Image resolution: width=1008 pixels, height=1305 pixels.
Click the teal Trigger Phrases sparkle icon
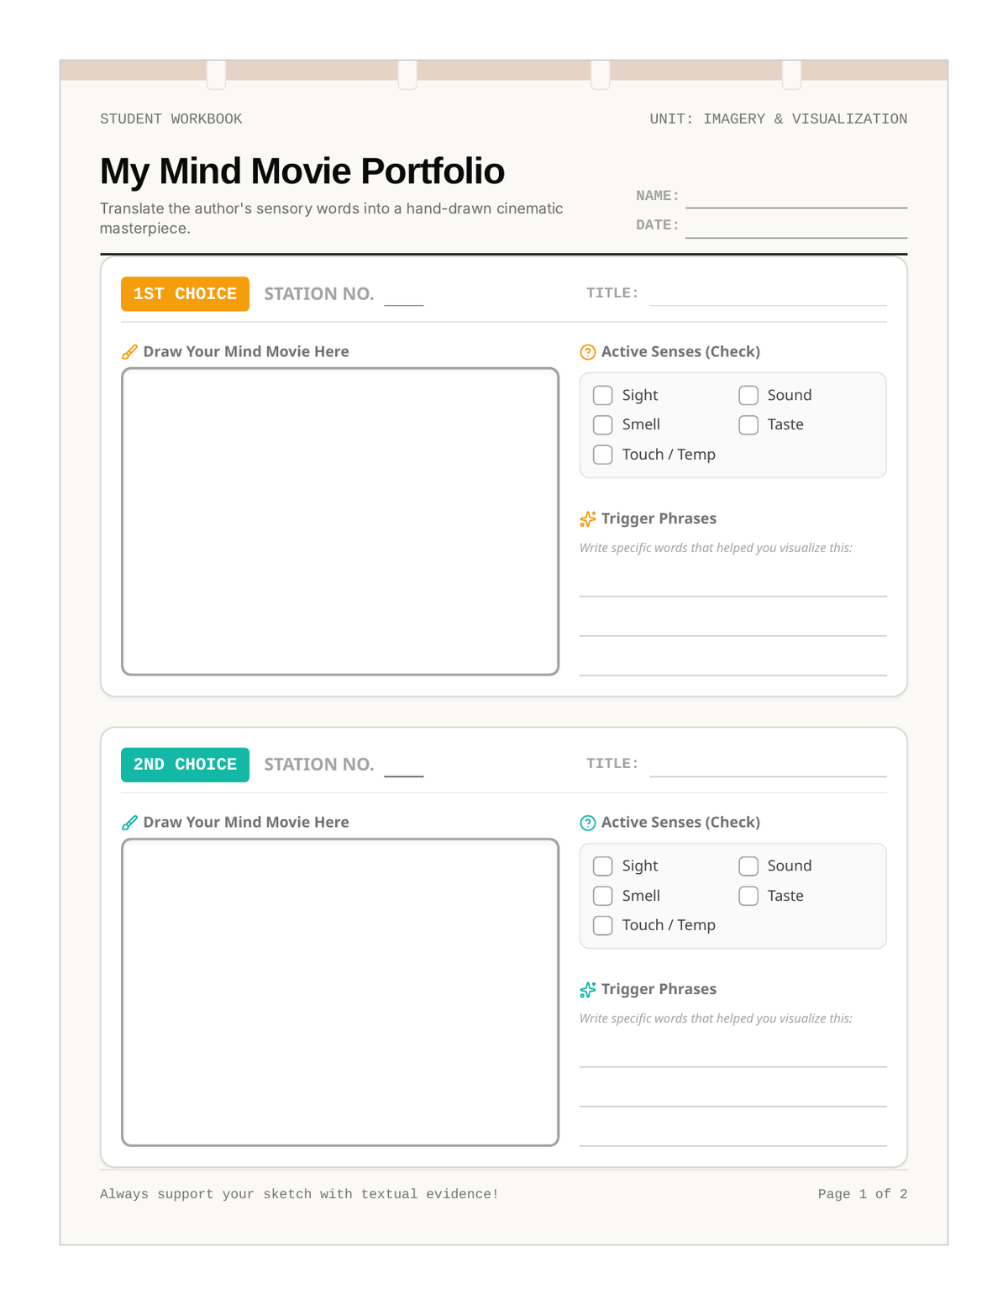point(588,990)
